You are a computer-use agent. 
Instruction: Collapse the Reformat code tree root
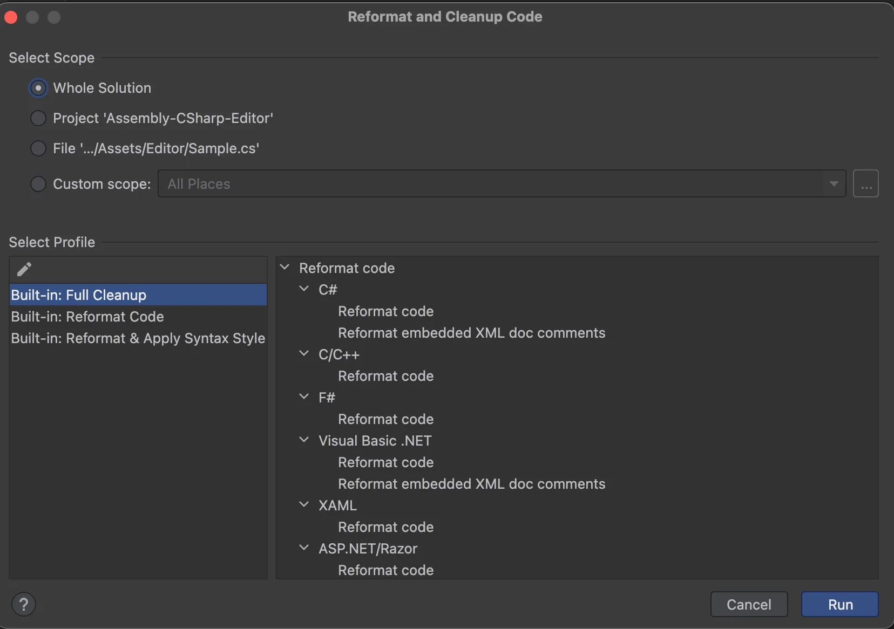point(286,267)
